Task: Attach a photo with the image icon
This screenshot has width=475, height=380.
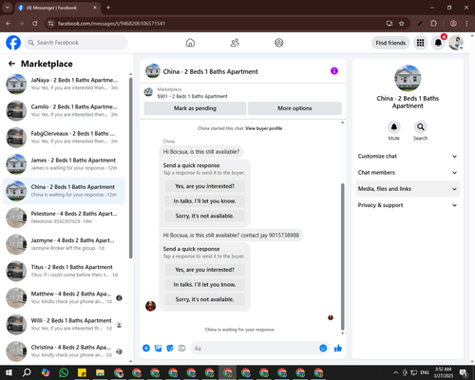Action: 158,349
